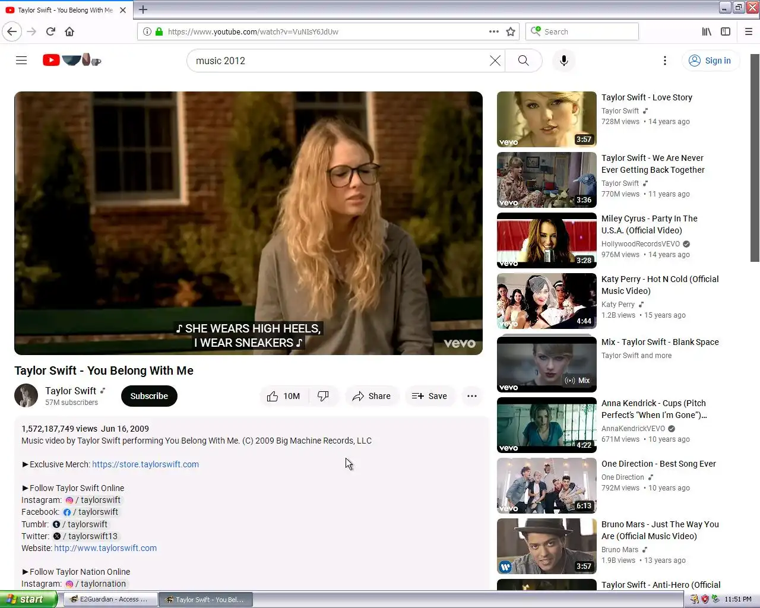Open the YouTube hamburger guide menu

tap(21, 61)
